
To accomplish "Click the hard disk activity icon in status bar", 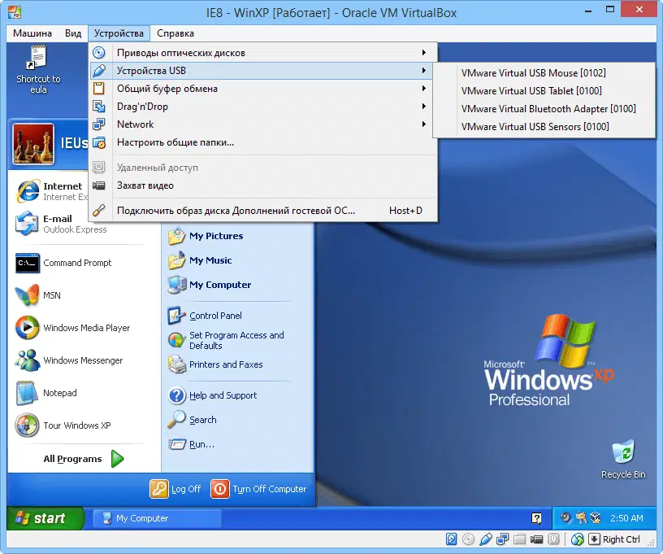I will point(451,539).
